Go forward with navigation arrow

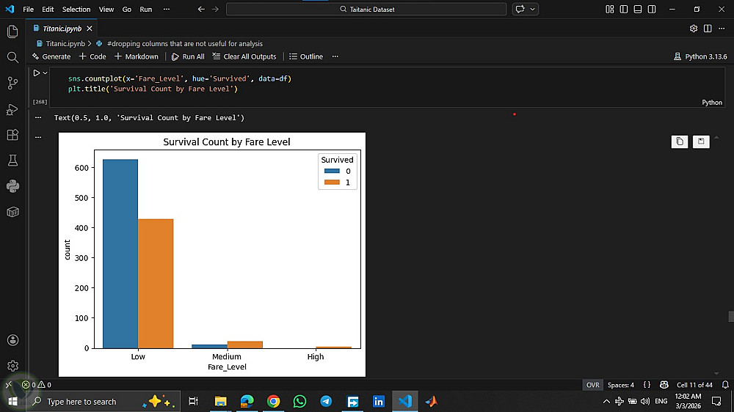click(x=215, y=10)
